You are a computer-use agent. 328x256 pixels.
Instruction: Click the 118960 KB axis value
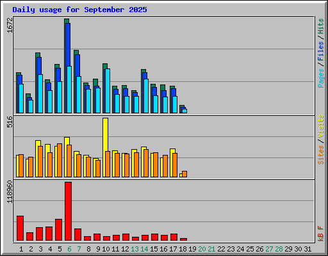coord(10,192)
